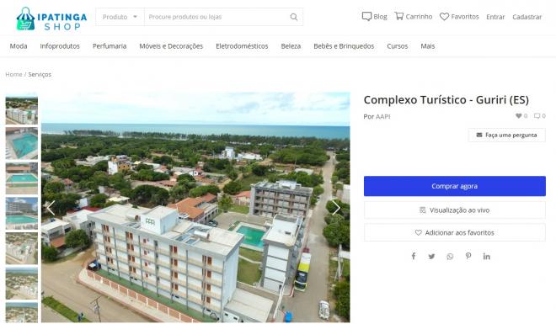Image resolution: width=556 pixels, height=324 pixels.
Task: Open the Carrinho shopping cart
Action: 414,17
